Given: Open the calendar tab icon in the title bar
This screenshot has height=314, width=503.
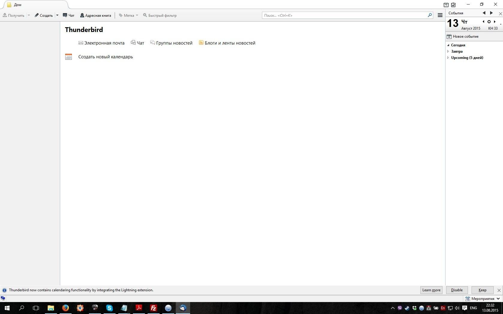Looking at the screenshot, I should (446, 5).
